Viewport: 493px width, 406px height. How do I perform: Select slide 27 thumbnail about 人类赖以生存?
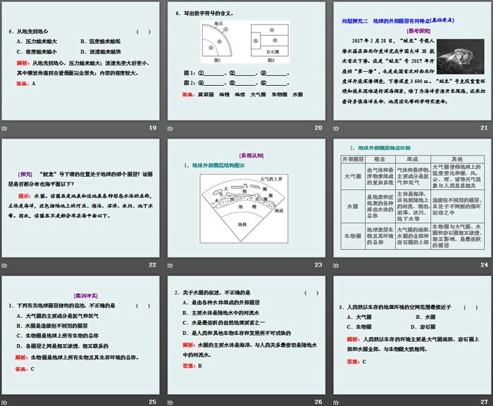[x=412, y=335]
